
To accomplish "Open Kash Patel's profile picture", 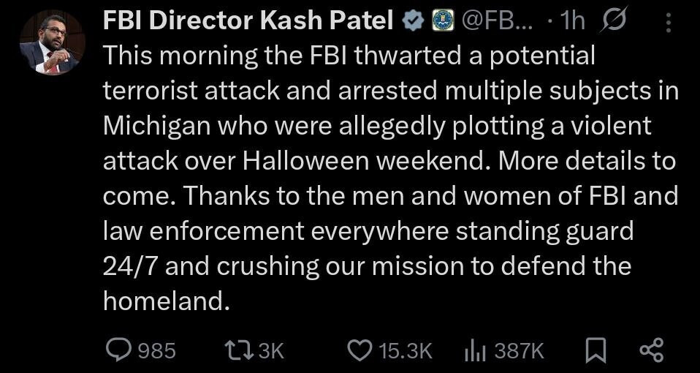I will pyautogui.click(x=52, y=42).
